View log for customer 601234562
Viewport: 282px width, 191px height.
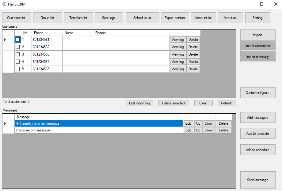[x=178, y=47]
